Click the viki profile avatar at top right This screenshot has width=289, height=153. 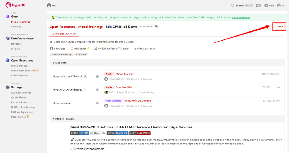click(x=279, y=6)
